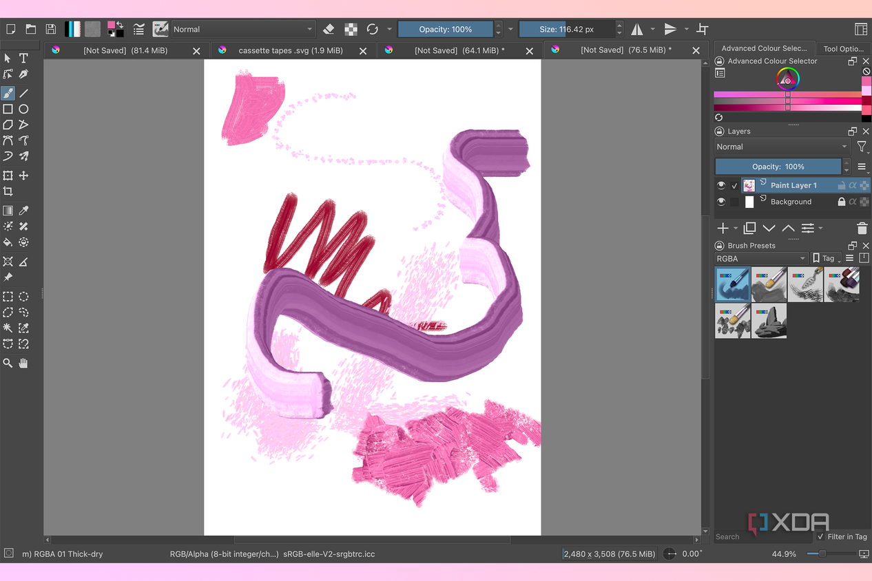Create a new document from toolbar
This screenshot has width=872, height=581.
[10, 29]
